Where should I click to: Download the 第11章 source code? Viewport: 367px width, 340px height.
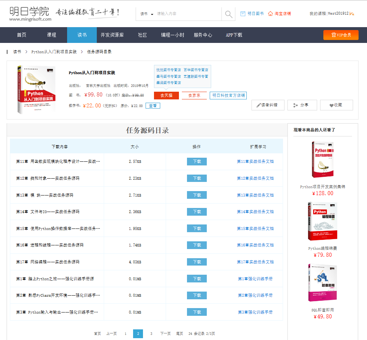pyautogui.click(x=197, y=162)
